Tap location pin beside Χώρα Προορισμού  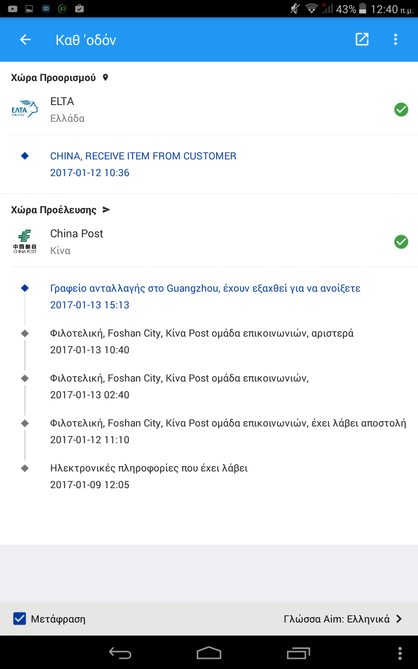click(x=105, y=77)
